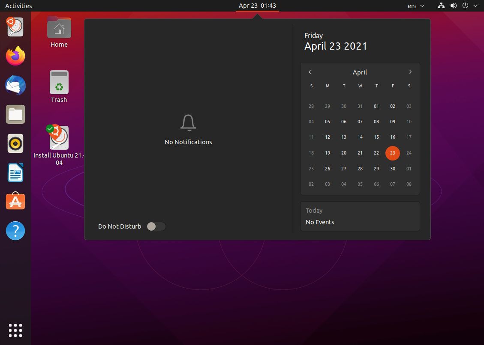Click the April 23 2021 date heading
This screenshot has width=484, height=345.
pyautogui.click(x=336, y=46)
